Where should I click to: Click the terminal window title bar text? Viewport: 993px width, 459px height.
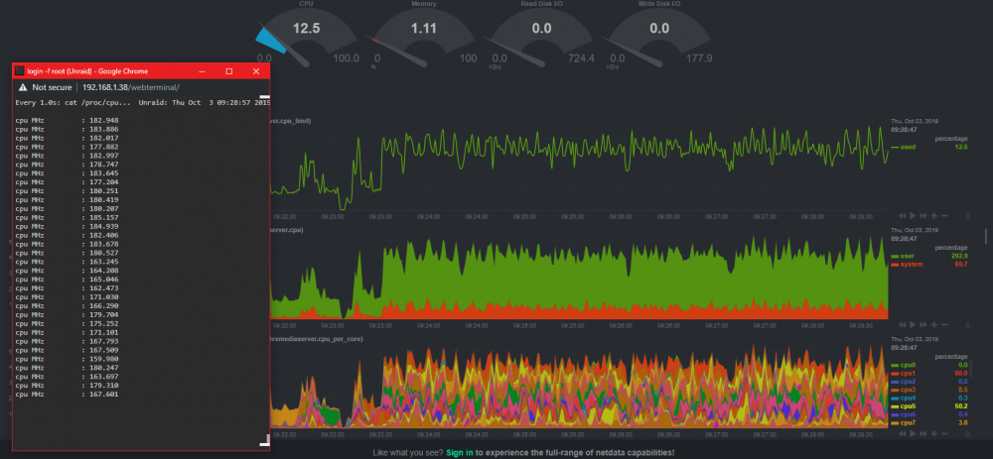tap(88, 70)
